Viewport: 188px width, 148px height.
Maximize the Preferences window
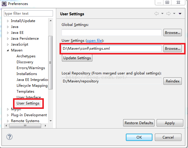pos(167,2)
